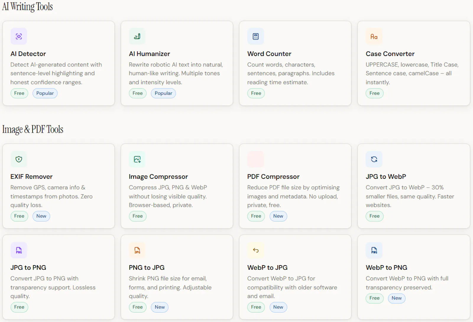Click the Case Converter Aa icon
473x322 pixels.
point(374,36)
